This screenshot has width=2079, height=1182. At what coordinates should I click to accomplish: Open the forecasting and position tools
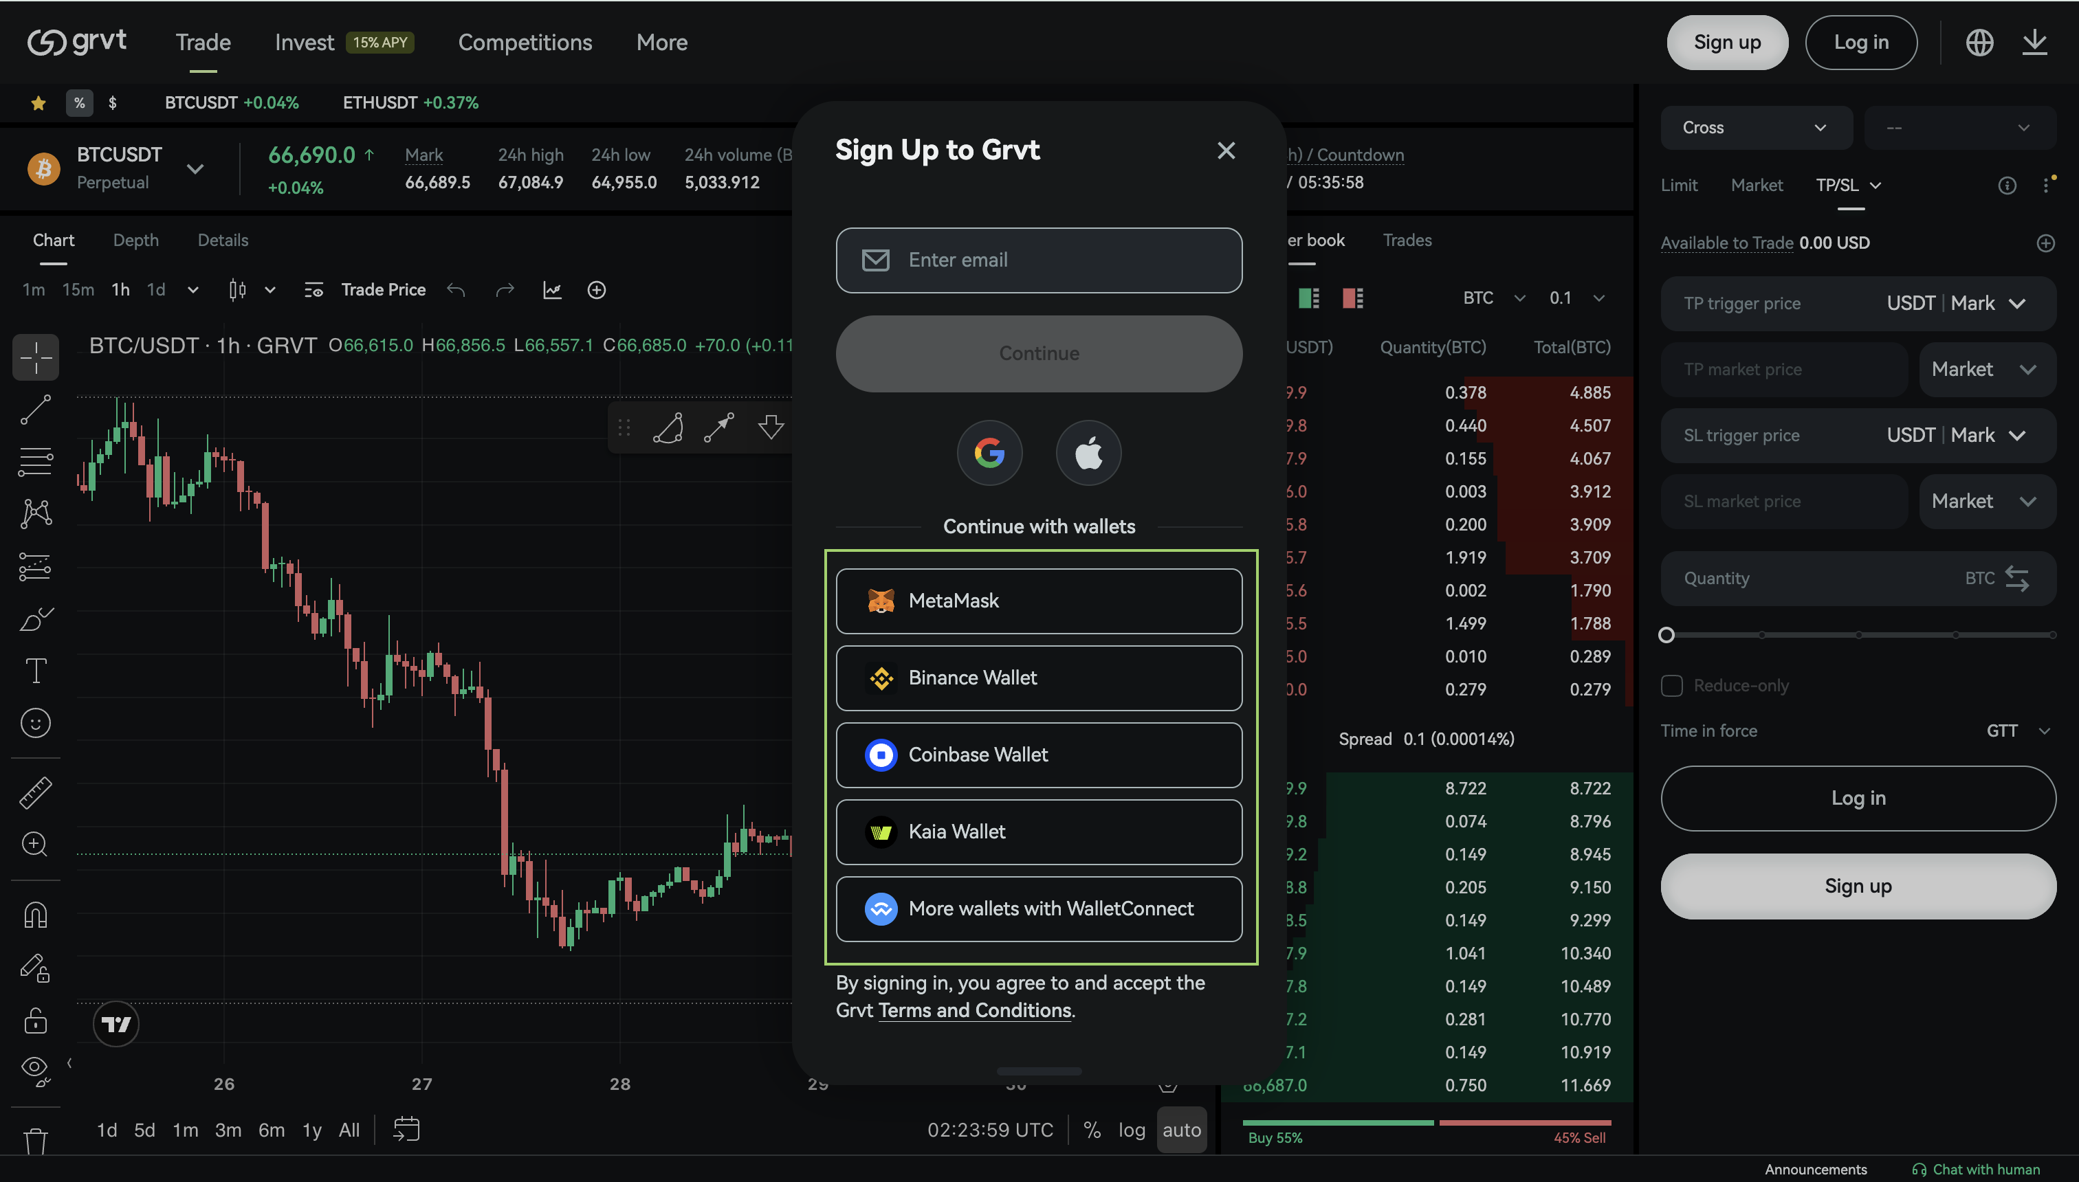(36, 567)
